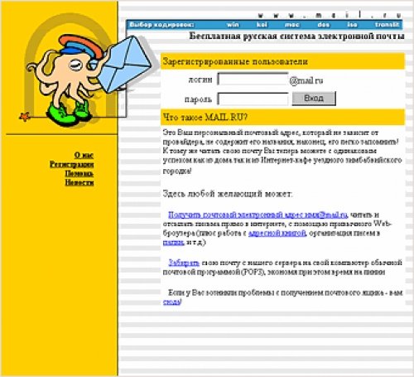Select the iso encoding option
Viewport: 414px width, 377px height.
tap(352, 25)
